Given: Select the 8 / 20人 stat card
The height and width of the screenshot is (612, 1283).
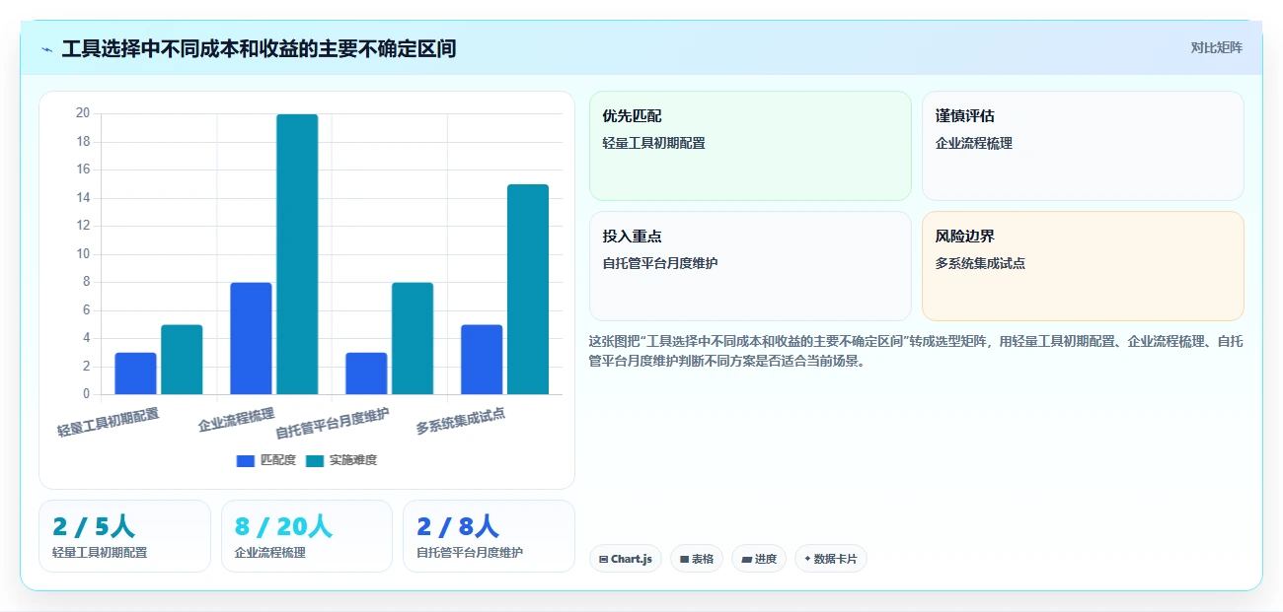Looking at the screenshot, I should pos(307,536).
